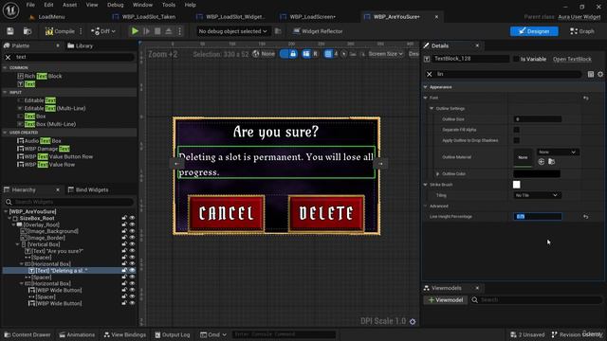Open the Compile options three-dot menu

[81, 31]
